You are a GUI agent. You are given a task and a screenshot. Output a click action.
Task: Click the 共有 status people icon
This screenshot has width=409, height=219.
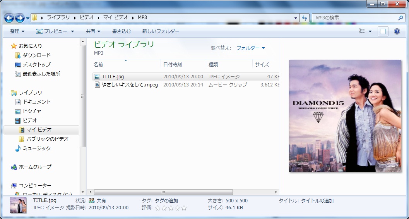click(x=92, y=201)
